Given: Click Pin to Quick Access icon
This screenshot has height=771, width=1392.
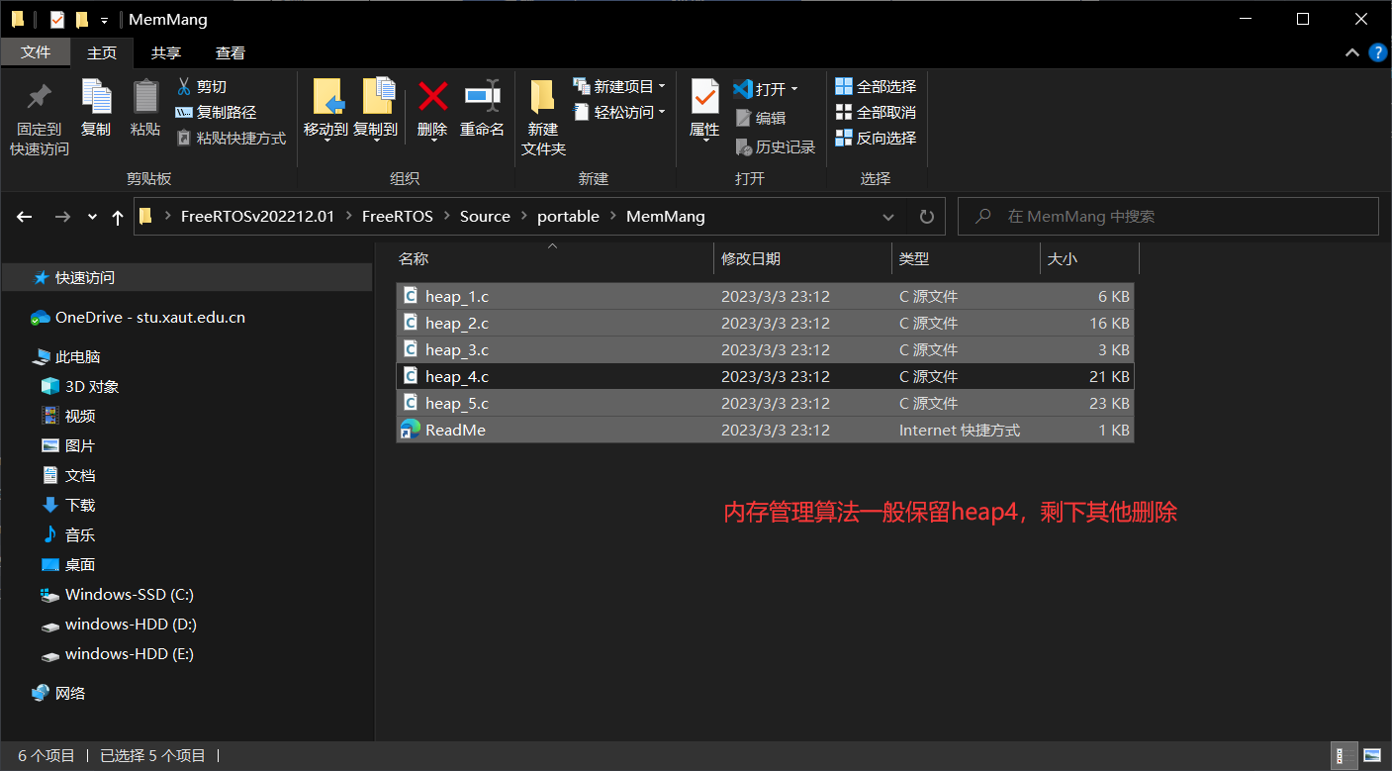Looking at the screenshot, I should pos(40,97).
